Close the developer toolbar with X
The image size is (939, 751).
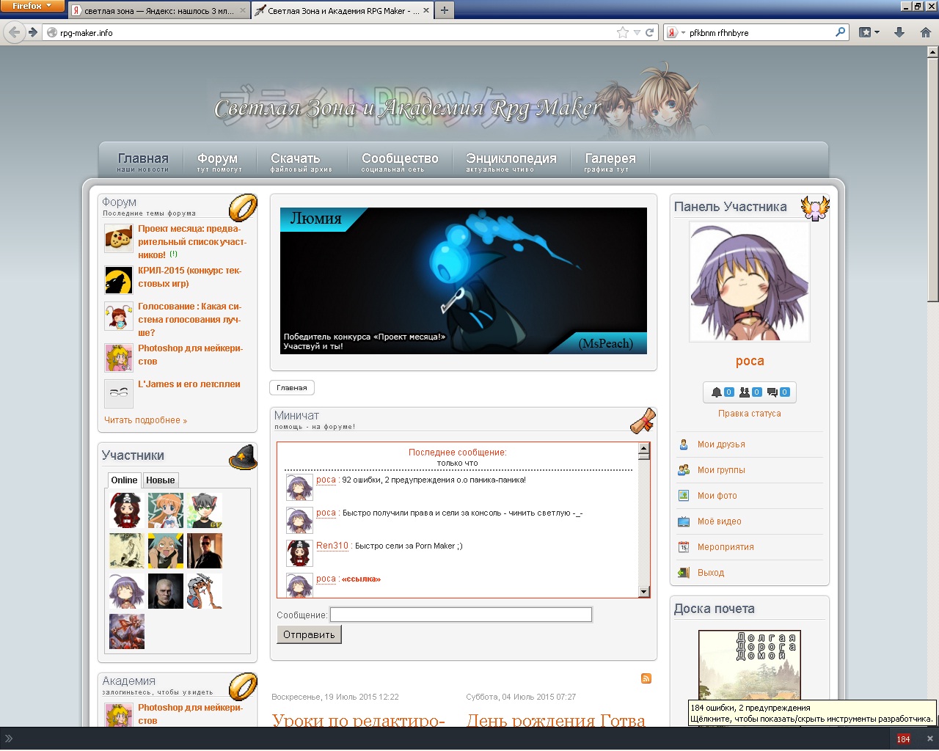tap(929, 739)
